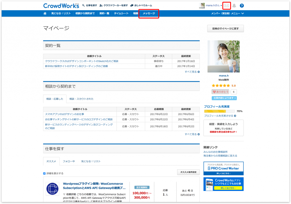
Task: Click the CrowdWorks logo
Action: point(61,5)
